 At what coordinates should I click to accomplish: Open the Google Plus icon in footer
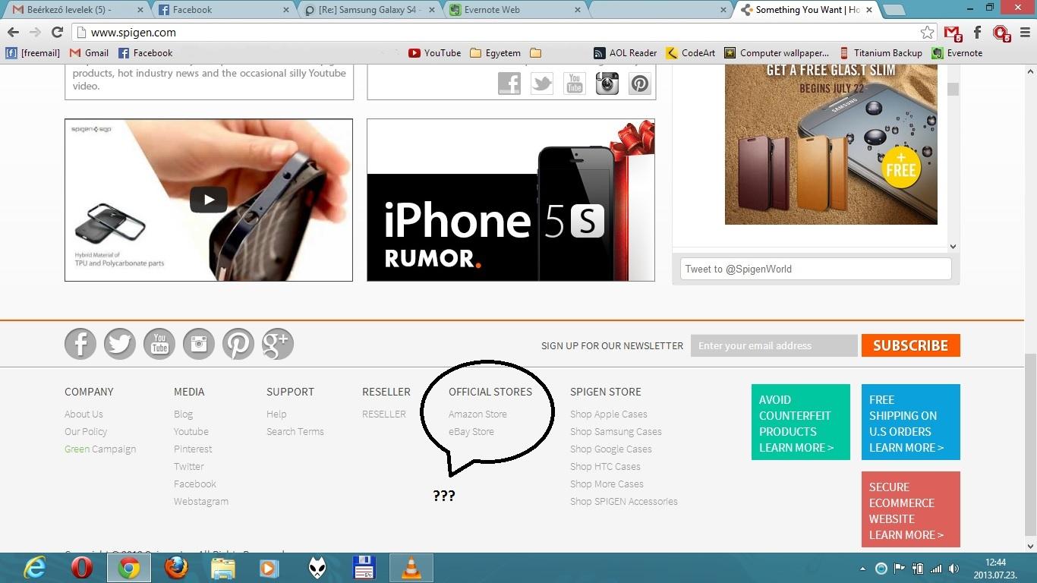[278, 344]
